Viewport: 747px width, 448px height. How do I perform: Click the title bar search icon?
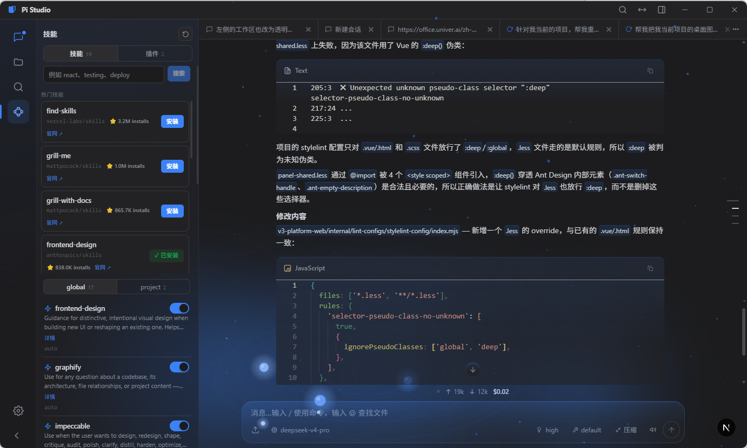pos(623,10)
